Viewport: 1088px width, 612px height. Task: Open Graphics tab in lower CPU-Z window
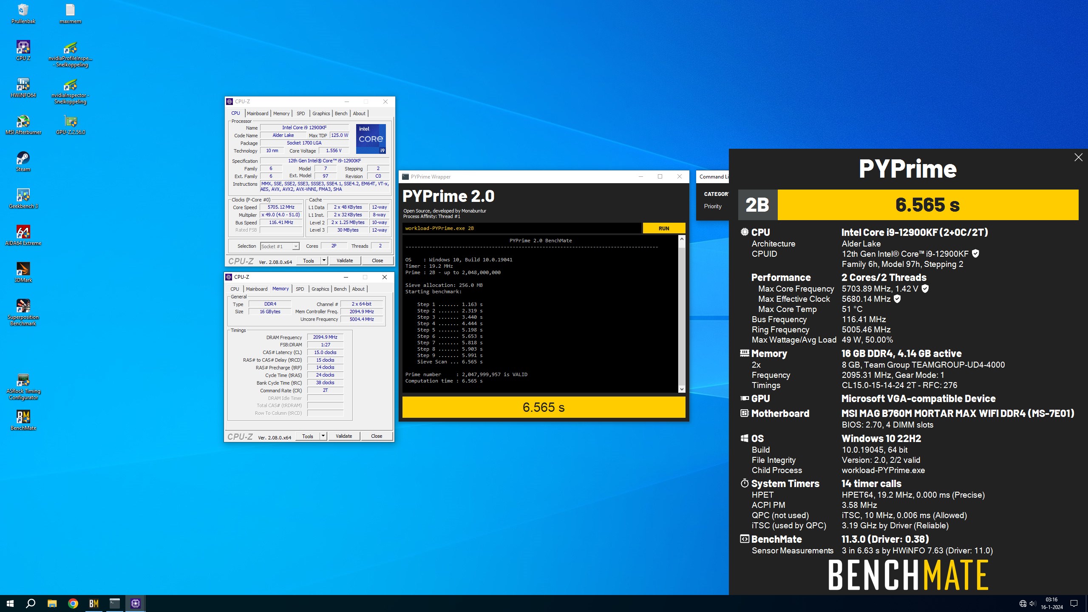click(320, 289)
